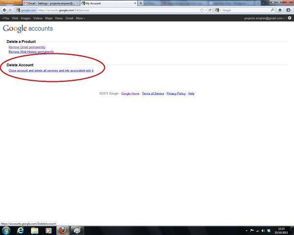Open Windows Explorer folder in taskbar
The height and width of the screenshot is (235, 294).
point(35,230)
